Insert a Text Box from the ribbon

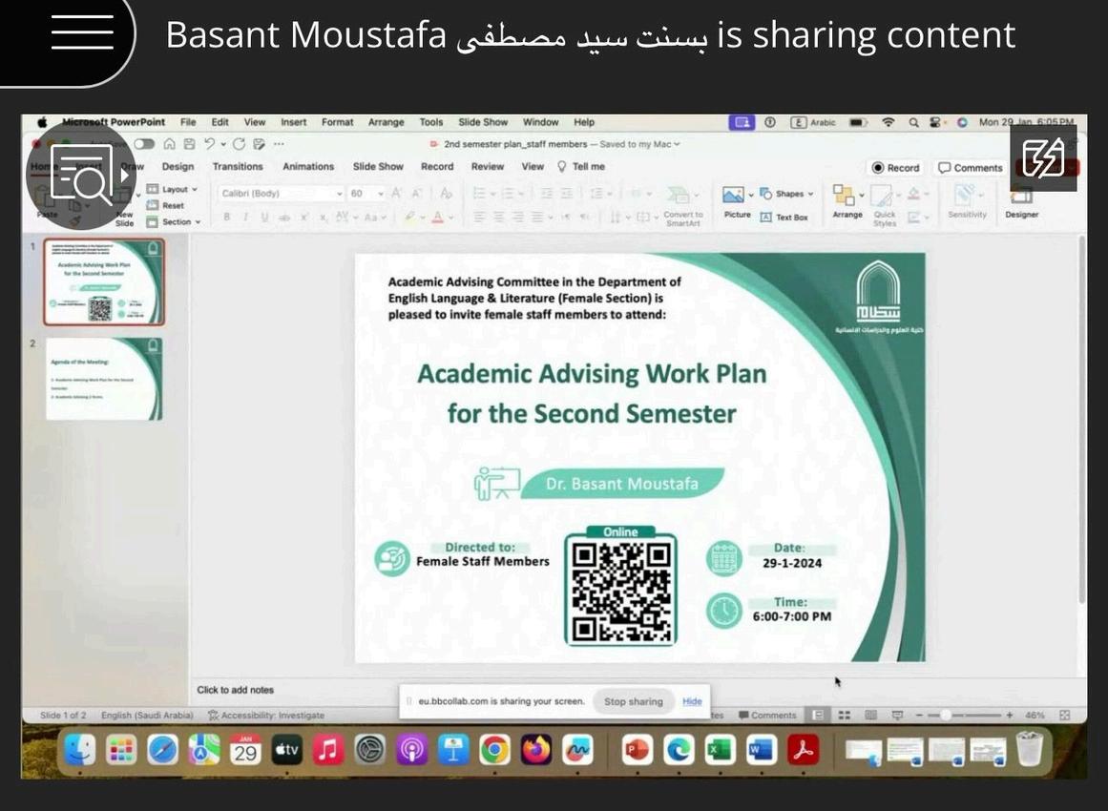pos(784,218)
